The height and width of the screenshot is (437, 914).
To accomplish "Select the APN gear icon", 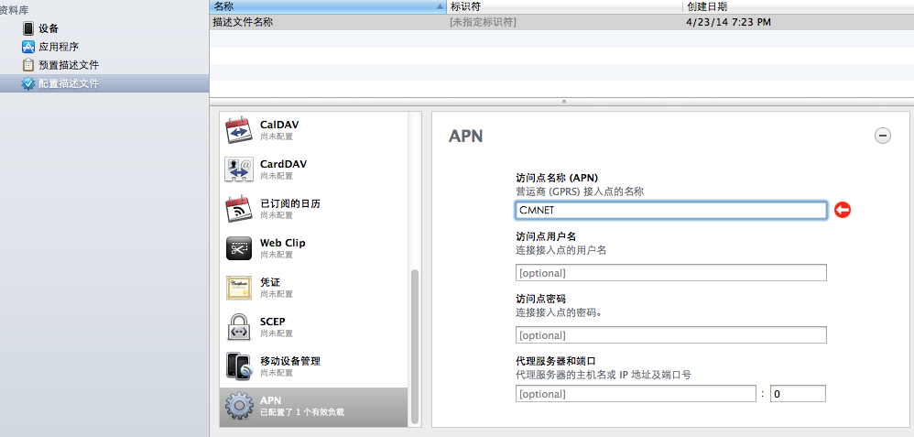I will coord(238,406).
